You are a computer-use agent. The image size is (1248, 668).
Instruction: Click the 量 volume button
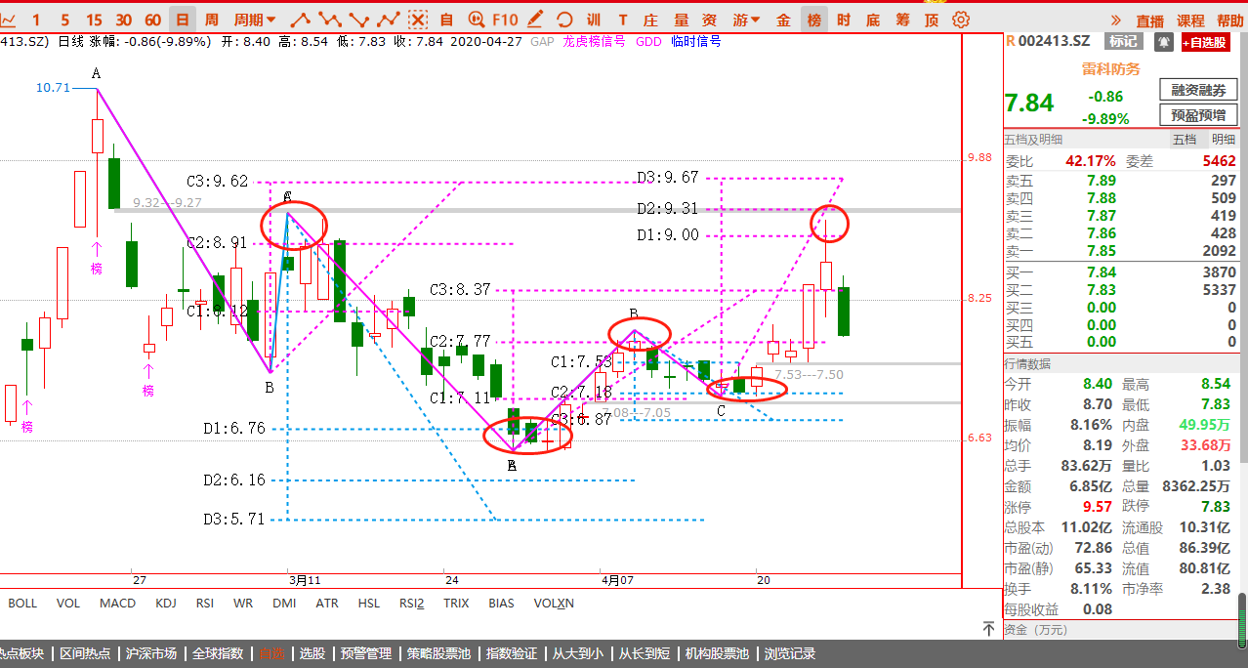681,19
